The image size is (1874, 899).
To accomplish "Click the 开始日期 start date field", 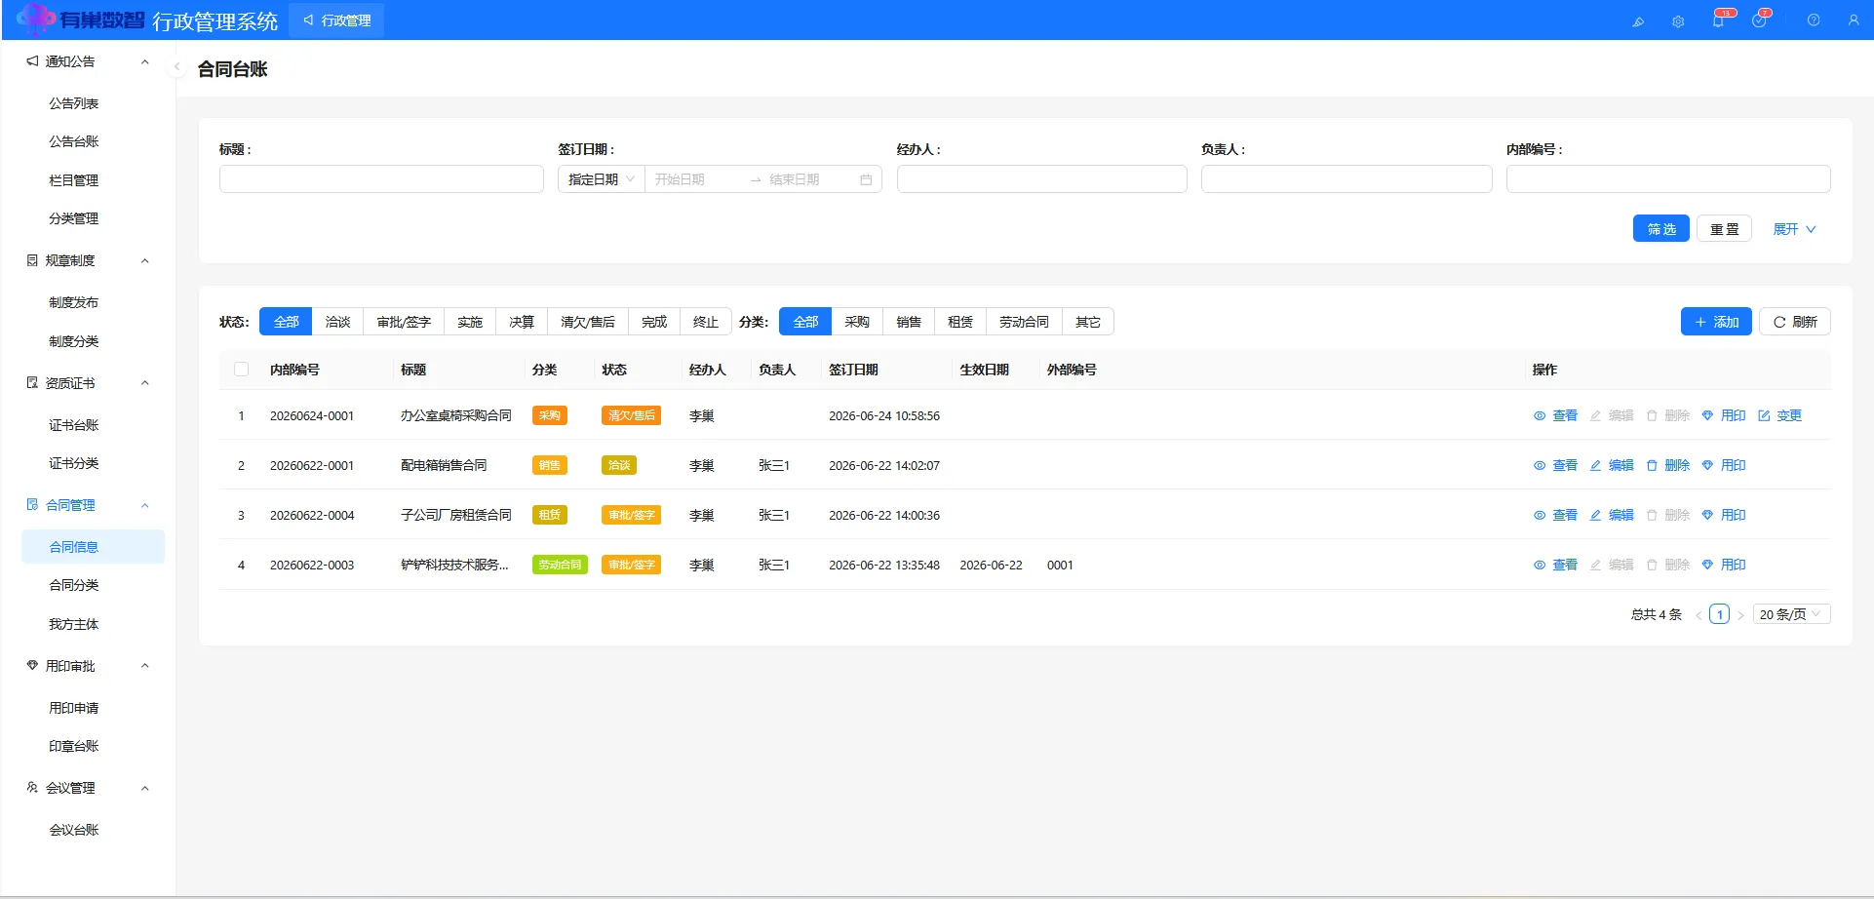I will tap(696, 179).
